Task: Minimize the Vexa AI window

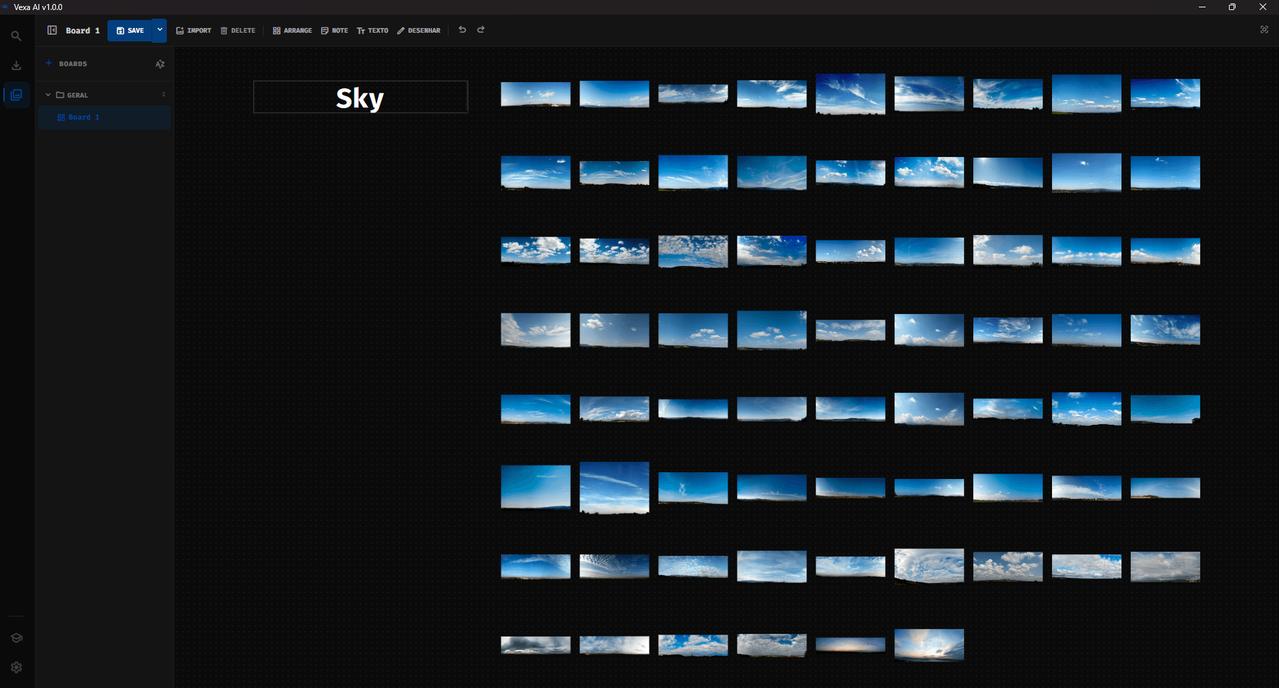Action: tap(1202, 7)
